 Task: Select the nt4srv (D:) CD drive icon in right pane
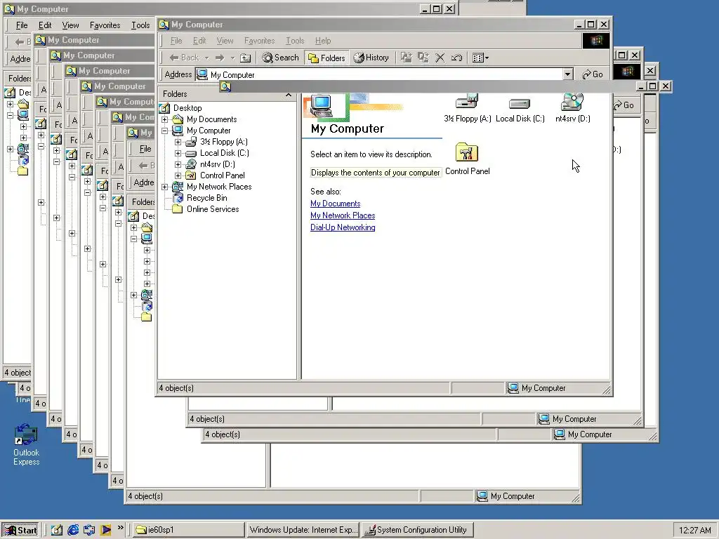pos(572,108)
